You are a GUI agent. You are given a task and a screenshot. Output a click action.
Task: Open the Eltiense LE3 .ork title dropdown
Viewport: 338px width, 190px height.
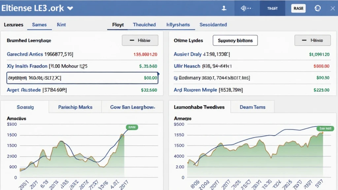point(70,8)
